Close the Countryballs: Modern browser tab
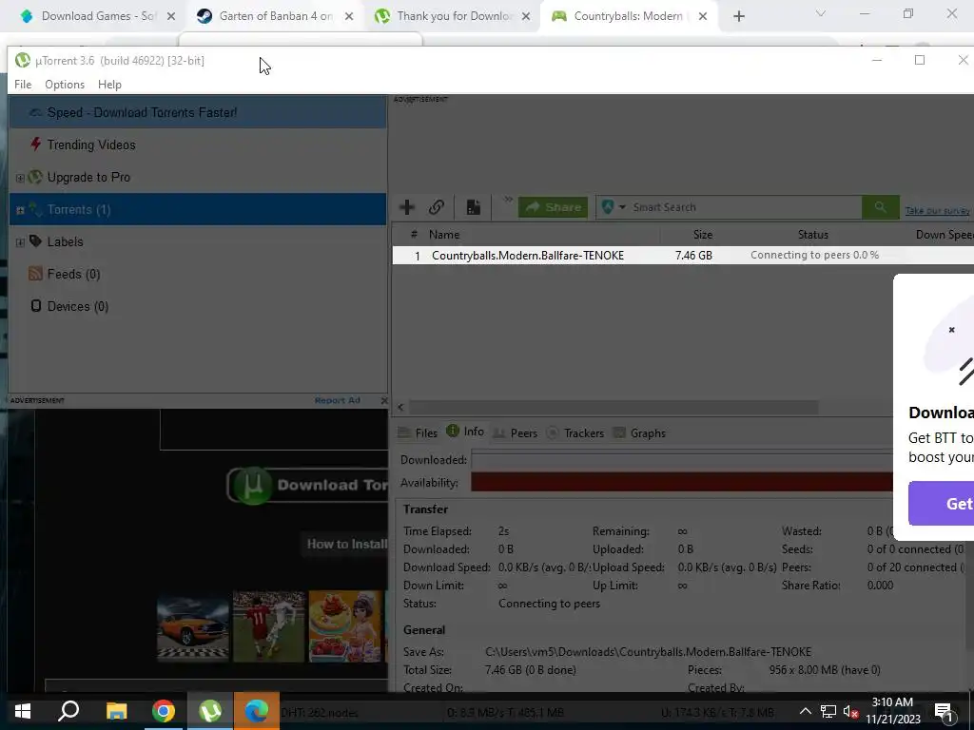The image size is (974, 730). pos(703,17)
